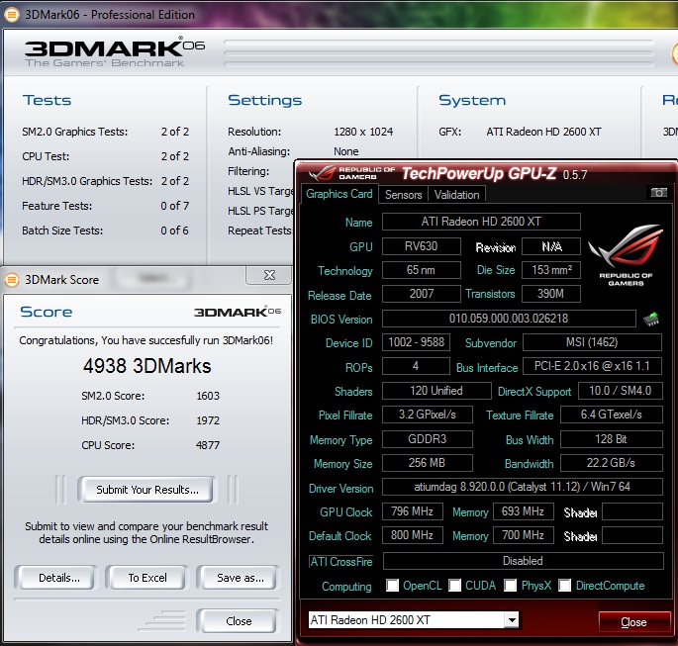Click the Republic of Gamers logo in GPU-Z
678x646 pixels.
[626, 255]
